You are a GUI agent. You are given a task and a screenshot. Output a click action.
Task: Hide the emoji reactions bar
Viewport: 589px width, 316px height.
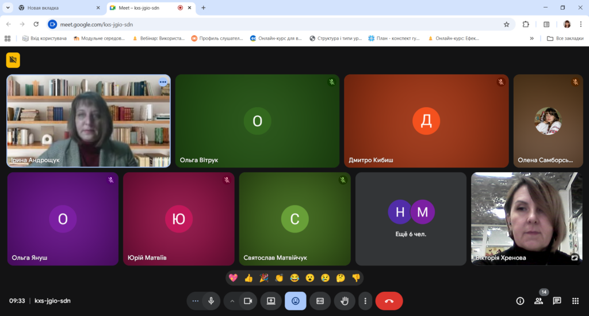coord(295,300)
